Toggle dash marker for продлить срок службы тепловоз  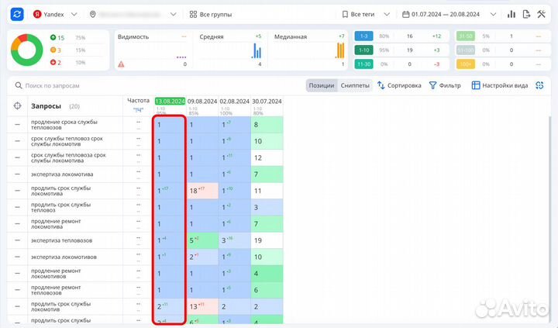pyautogui.click(x=17, y=207)
